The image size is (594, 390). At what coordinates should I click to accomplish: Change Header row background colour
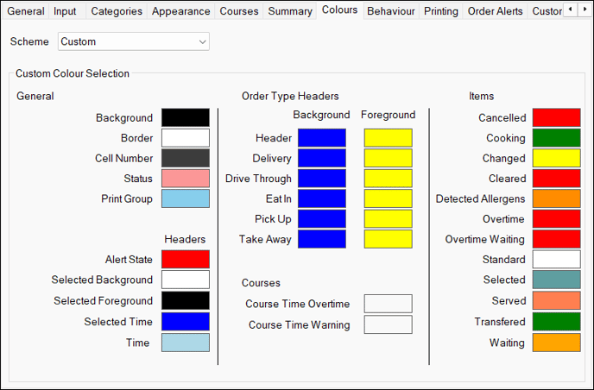(x=322, y=138)
